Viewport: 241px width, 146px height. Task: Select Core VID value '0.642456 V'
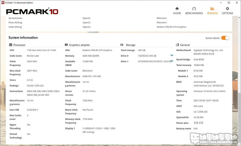[32, 110]
